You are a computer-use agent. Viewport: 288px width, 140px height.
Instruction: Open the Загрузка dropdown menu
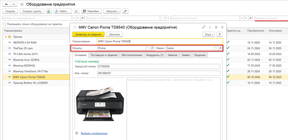112,11
